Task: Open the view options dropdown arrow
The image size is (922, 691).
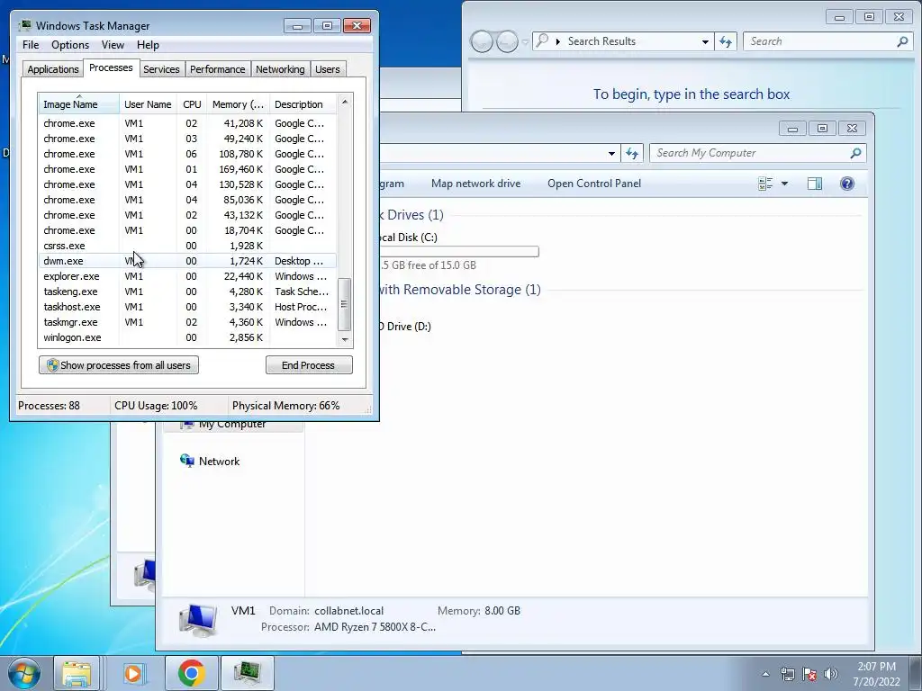Action: pyautogui.click(x=784, y=184)
